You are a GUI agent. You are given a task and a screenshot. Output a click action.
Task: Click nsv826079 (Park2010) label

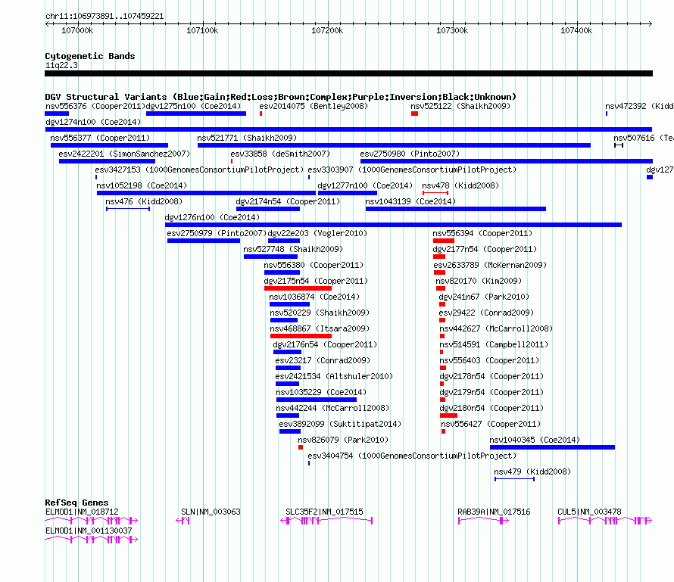pos(343,440)
